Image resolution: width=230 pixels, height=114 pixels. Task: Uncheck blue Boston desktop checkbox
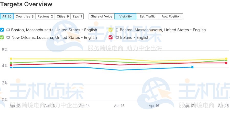point(2,30)
